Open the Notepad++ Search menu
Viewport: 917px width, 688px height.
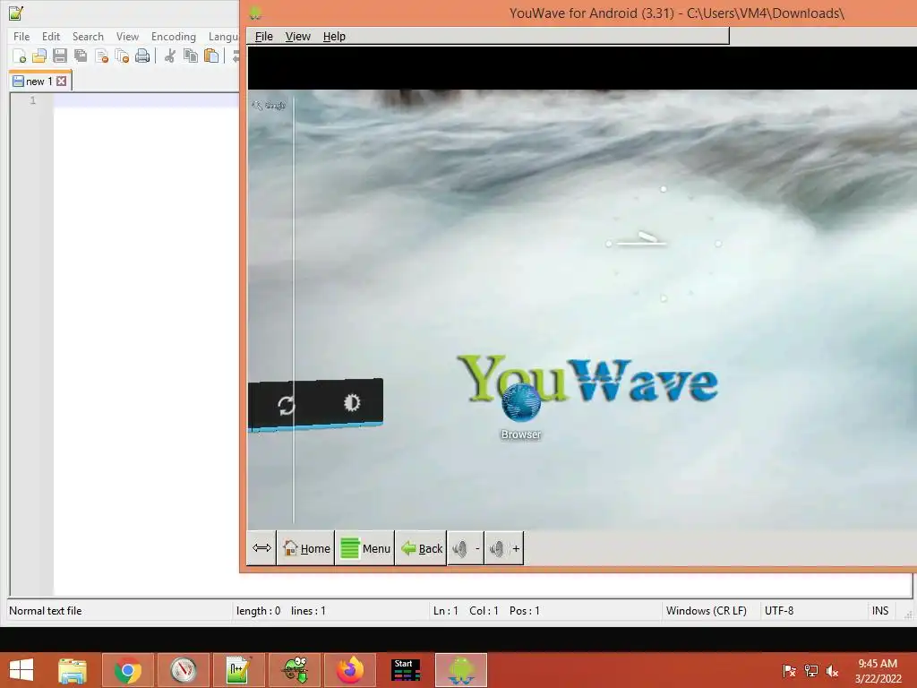88,36
